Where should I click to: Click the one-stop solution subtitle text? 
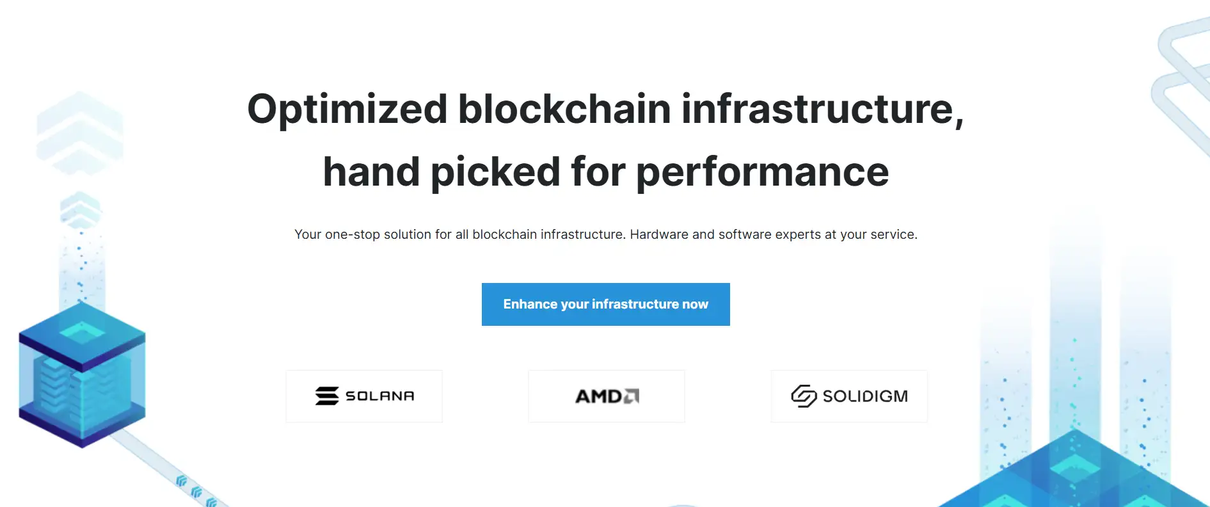coord(605,234)
